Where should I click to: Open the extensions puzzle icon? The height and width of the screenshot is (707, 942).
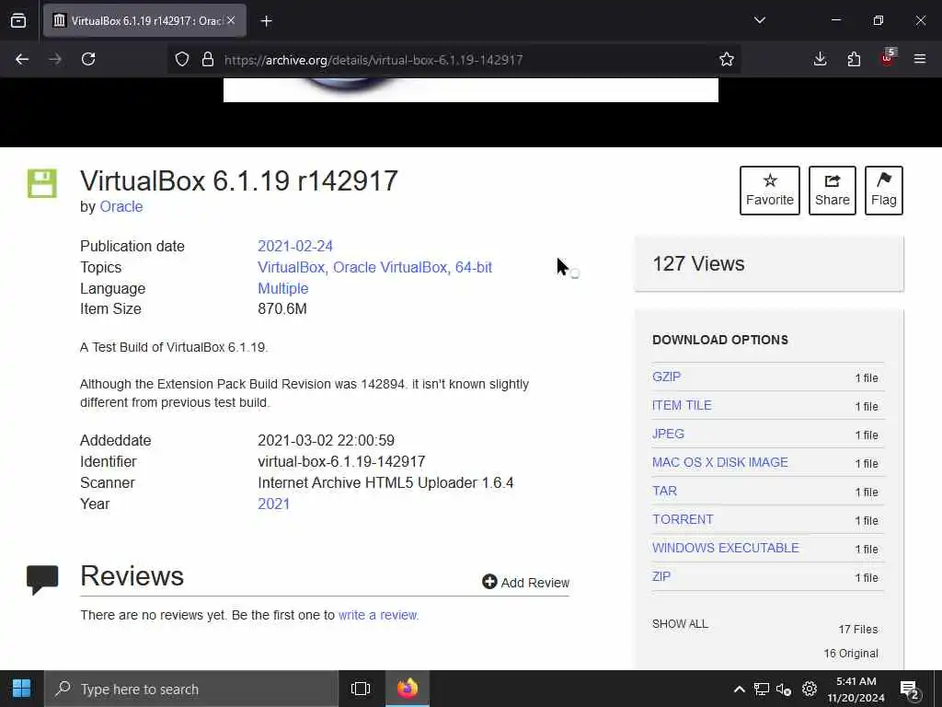tap(854, 59)
